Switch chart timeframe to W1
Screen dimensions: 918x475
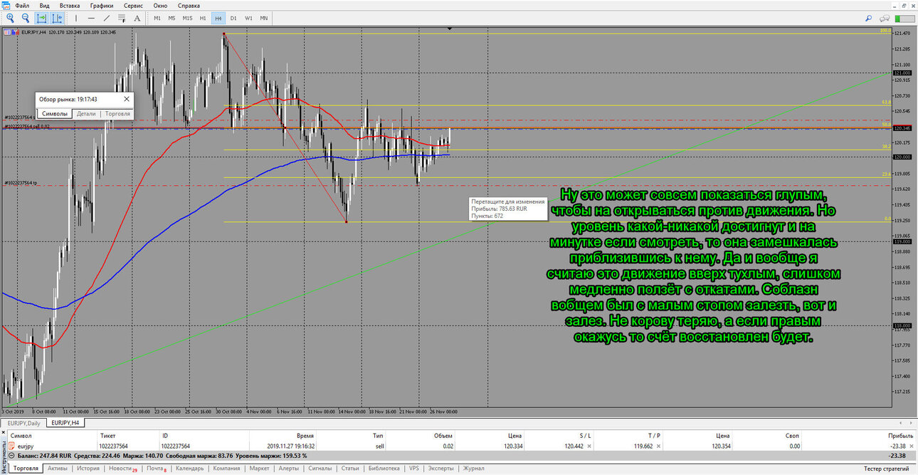click(248, 18)
